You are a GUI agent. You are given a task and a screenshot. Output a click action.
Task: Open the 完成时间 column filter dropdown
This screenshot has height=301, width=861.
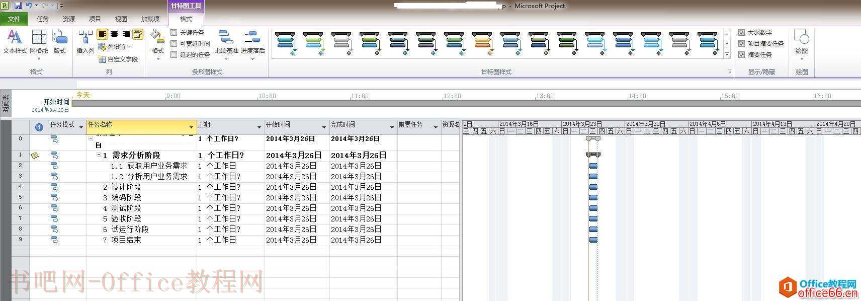392,127
